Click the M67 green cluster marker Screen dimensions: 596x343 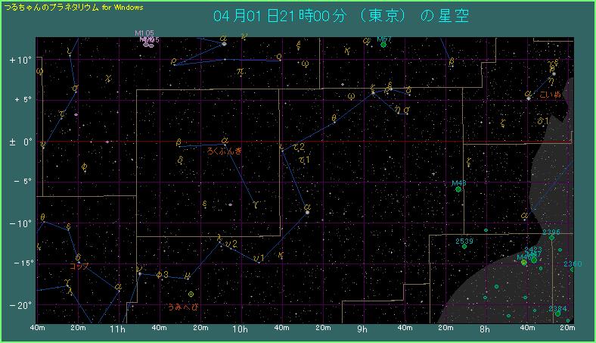(383, 45)
